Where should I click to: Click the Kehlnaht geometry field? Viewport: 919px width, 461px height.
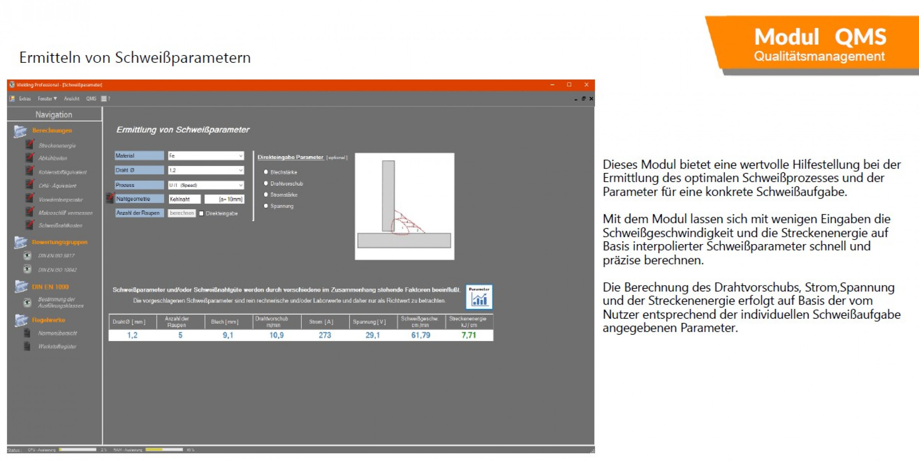[x=184, y=199]
